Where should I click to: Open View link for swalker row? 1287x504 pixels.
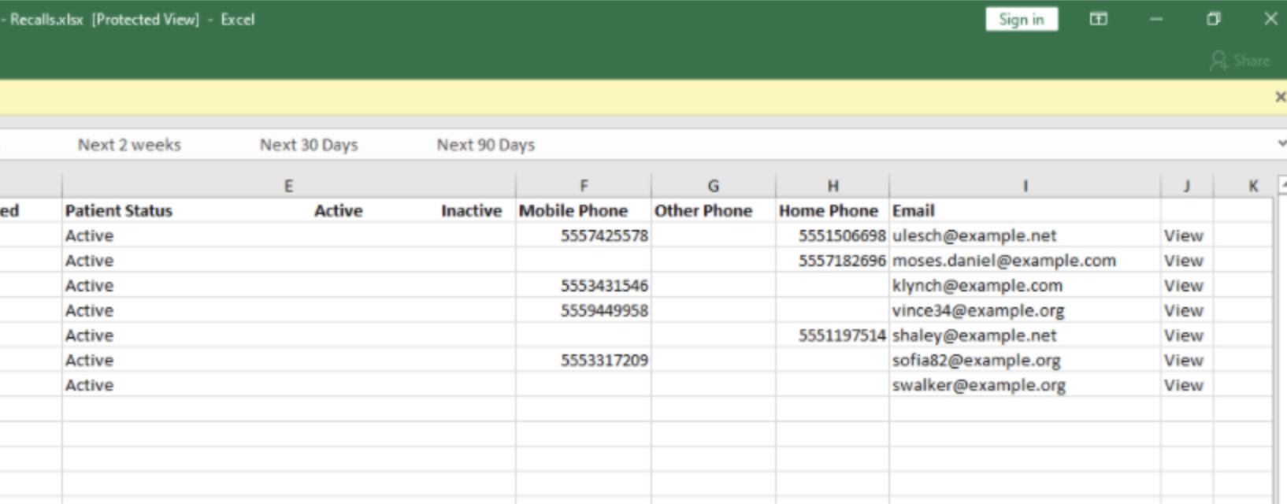[x=1184, y=385]
